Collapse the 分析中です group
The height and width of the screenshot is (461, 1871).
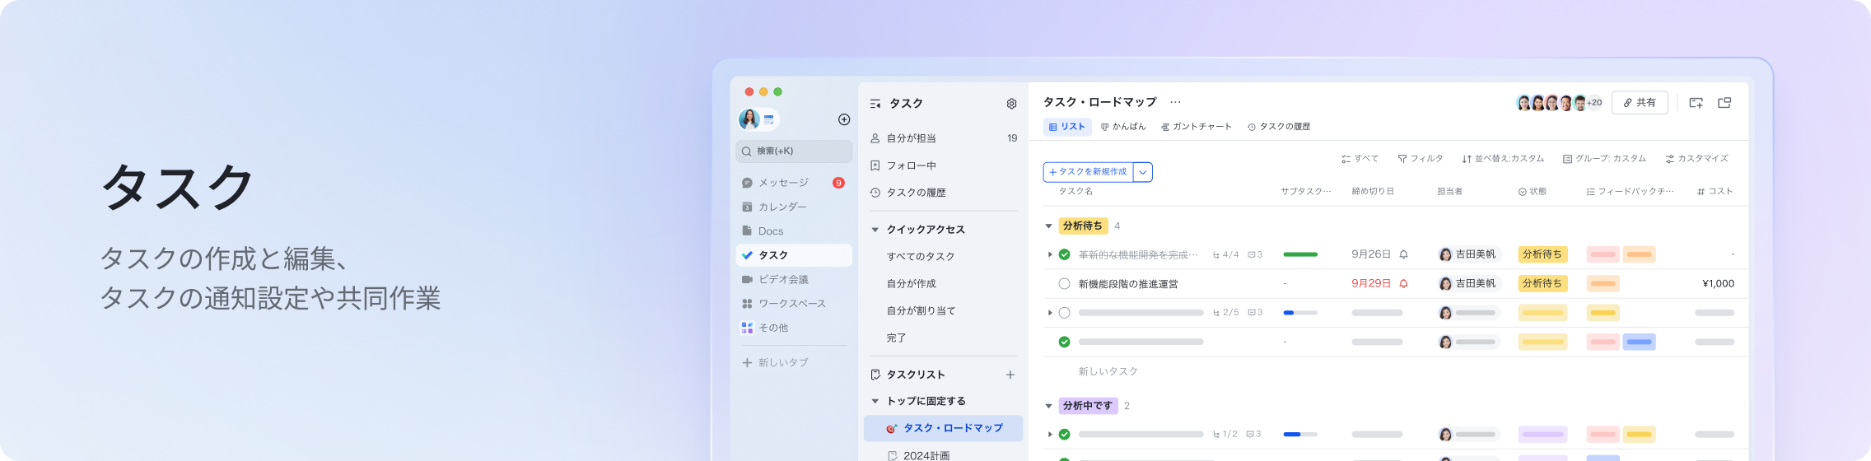[1048, 406]
